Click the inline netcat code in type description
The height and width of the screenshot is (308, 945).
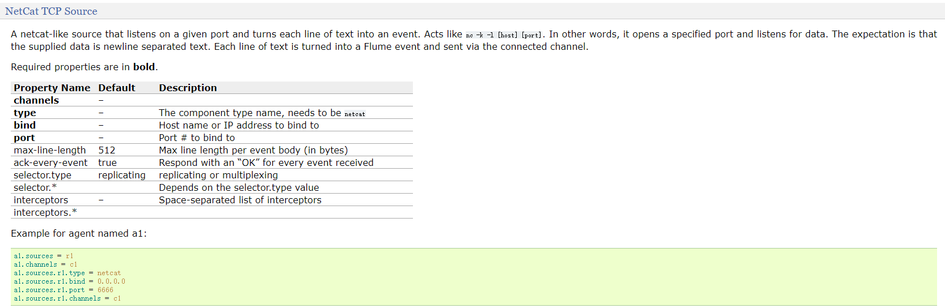click(x=355, y=114)
